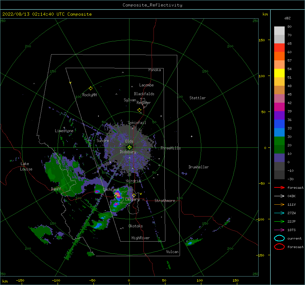Click the red forecast ellipse symbol

(x=279, y=247)
